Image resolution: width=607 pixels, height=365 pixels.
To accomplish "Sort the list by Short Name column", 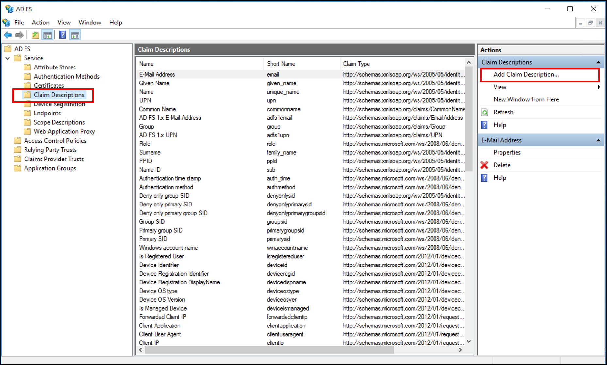I will click(x=281, y=64).
